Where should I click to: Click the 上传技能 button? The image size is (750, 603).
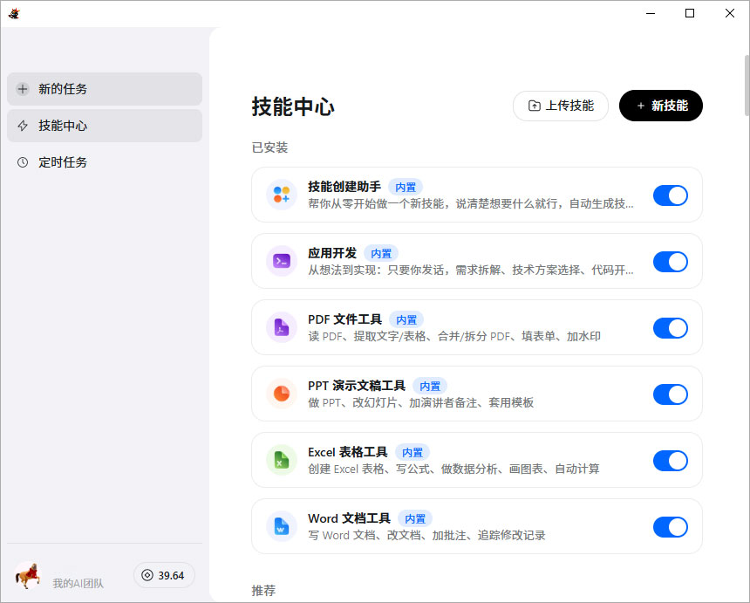[561, 106]
